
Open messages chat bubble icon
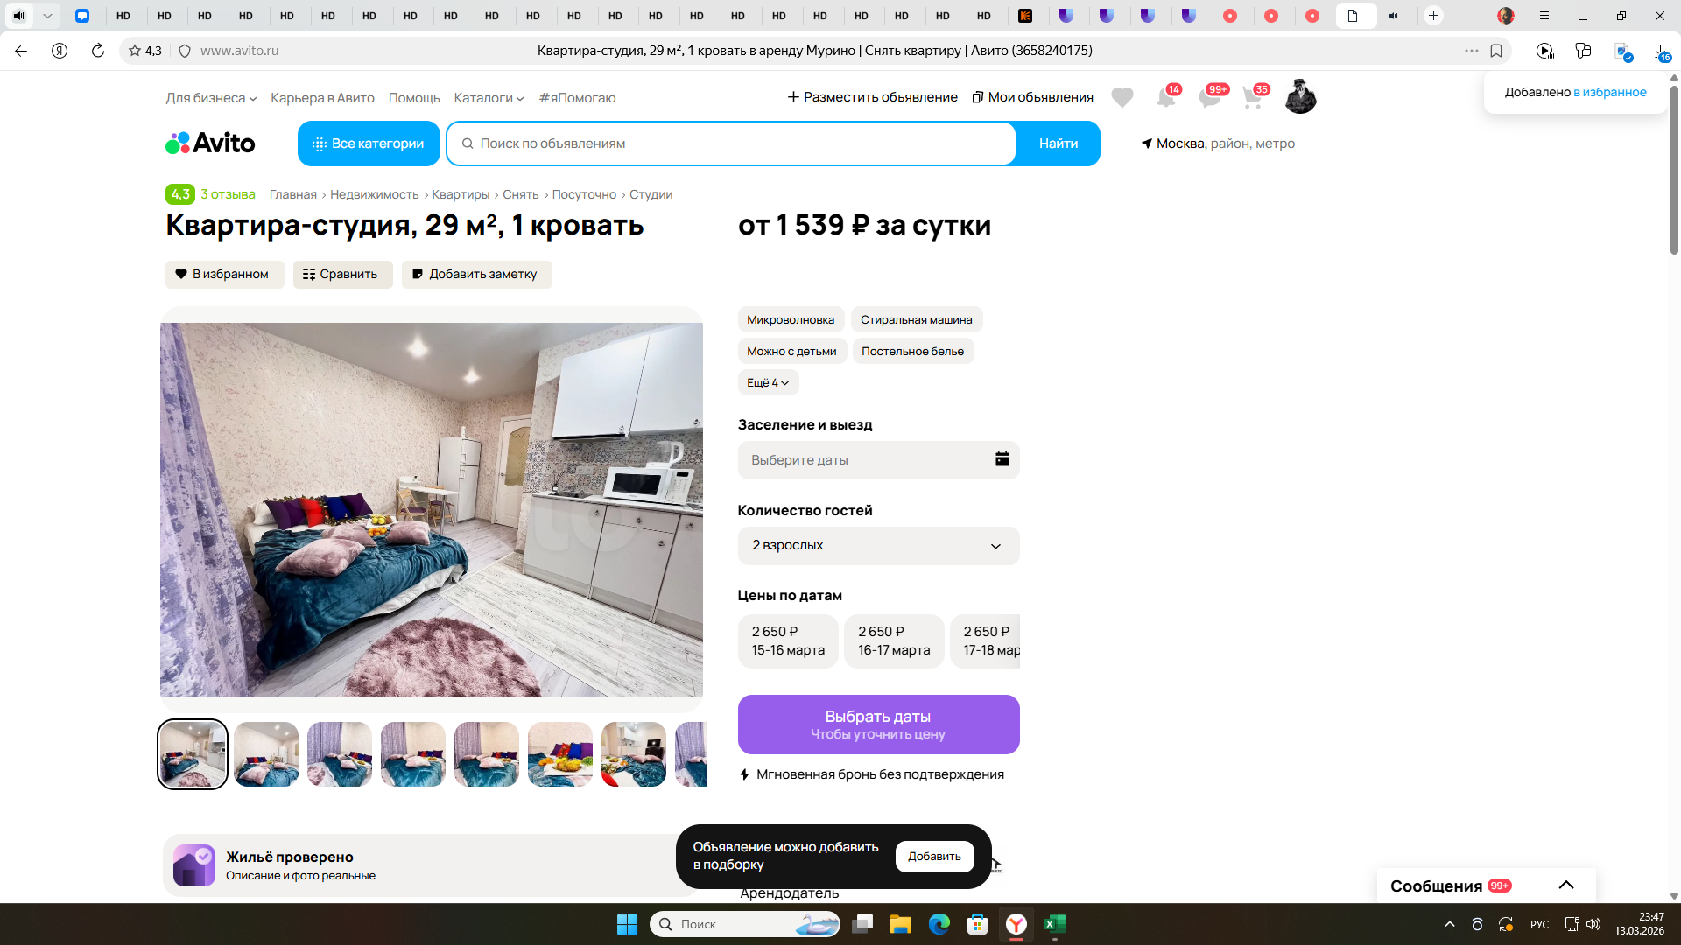[1209, 97]
